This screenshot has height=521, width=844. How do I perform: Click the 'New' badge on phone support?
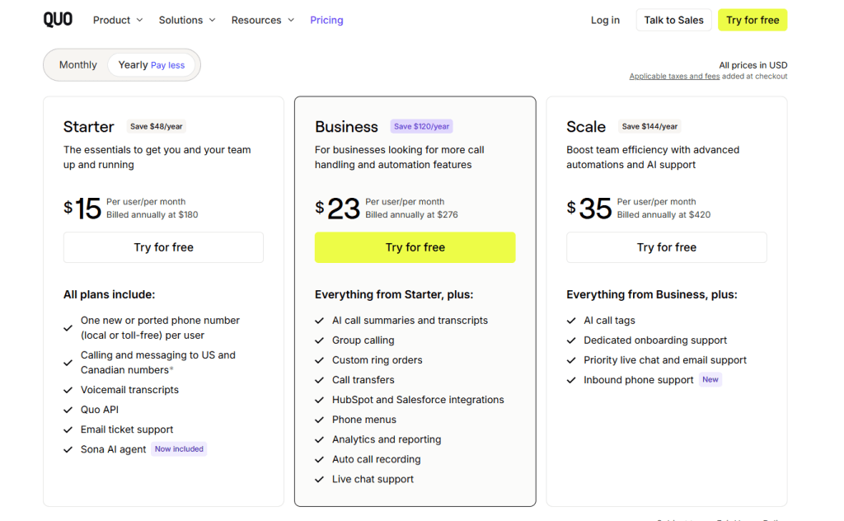coord(710,380)
